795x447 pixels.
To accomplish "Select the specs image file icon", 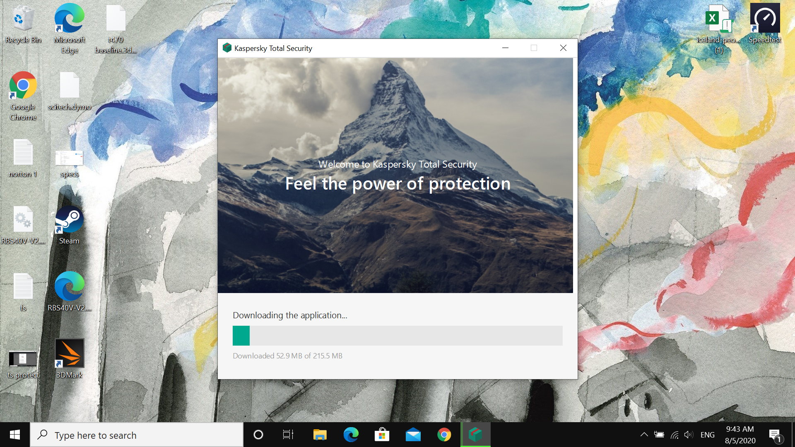I will 70,163.
